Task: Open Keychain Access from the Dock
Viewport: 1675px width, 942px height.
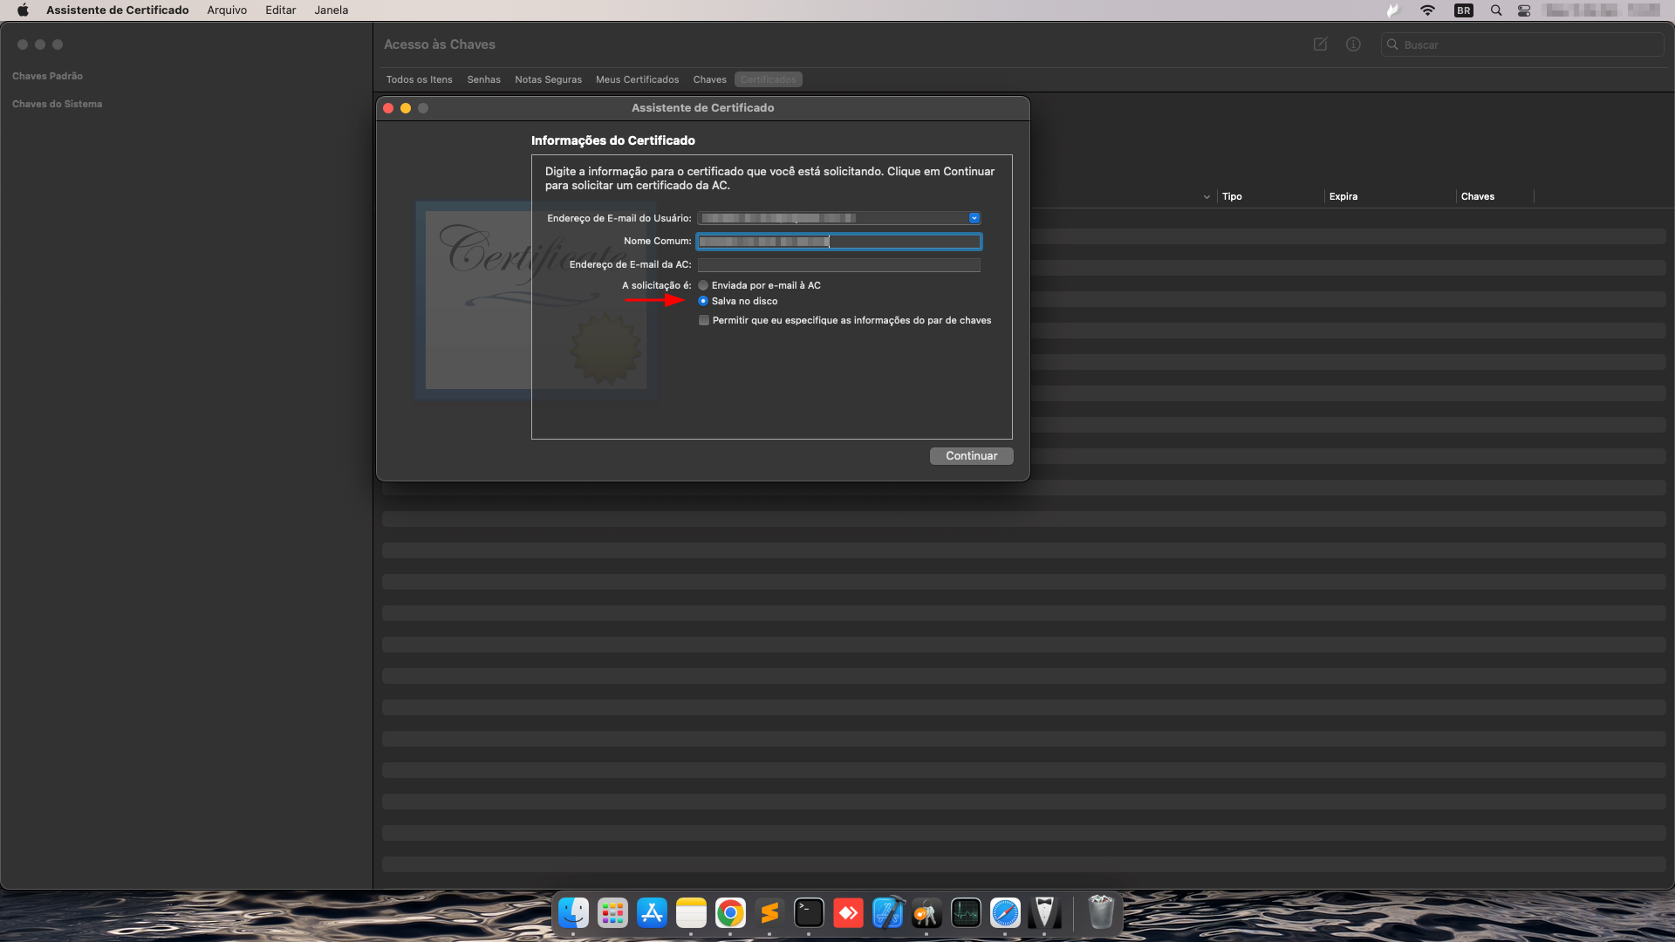Action: tap(926, 913)
